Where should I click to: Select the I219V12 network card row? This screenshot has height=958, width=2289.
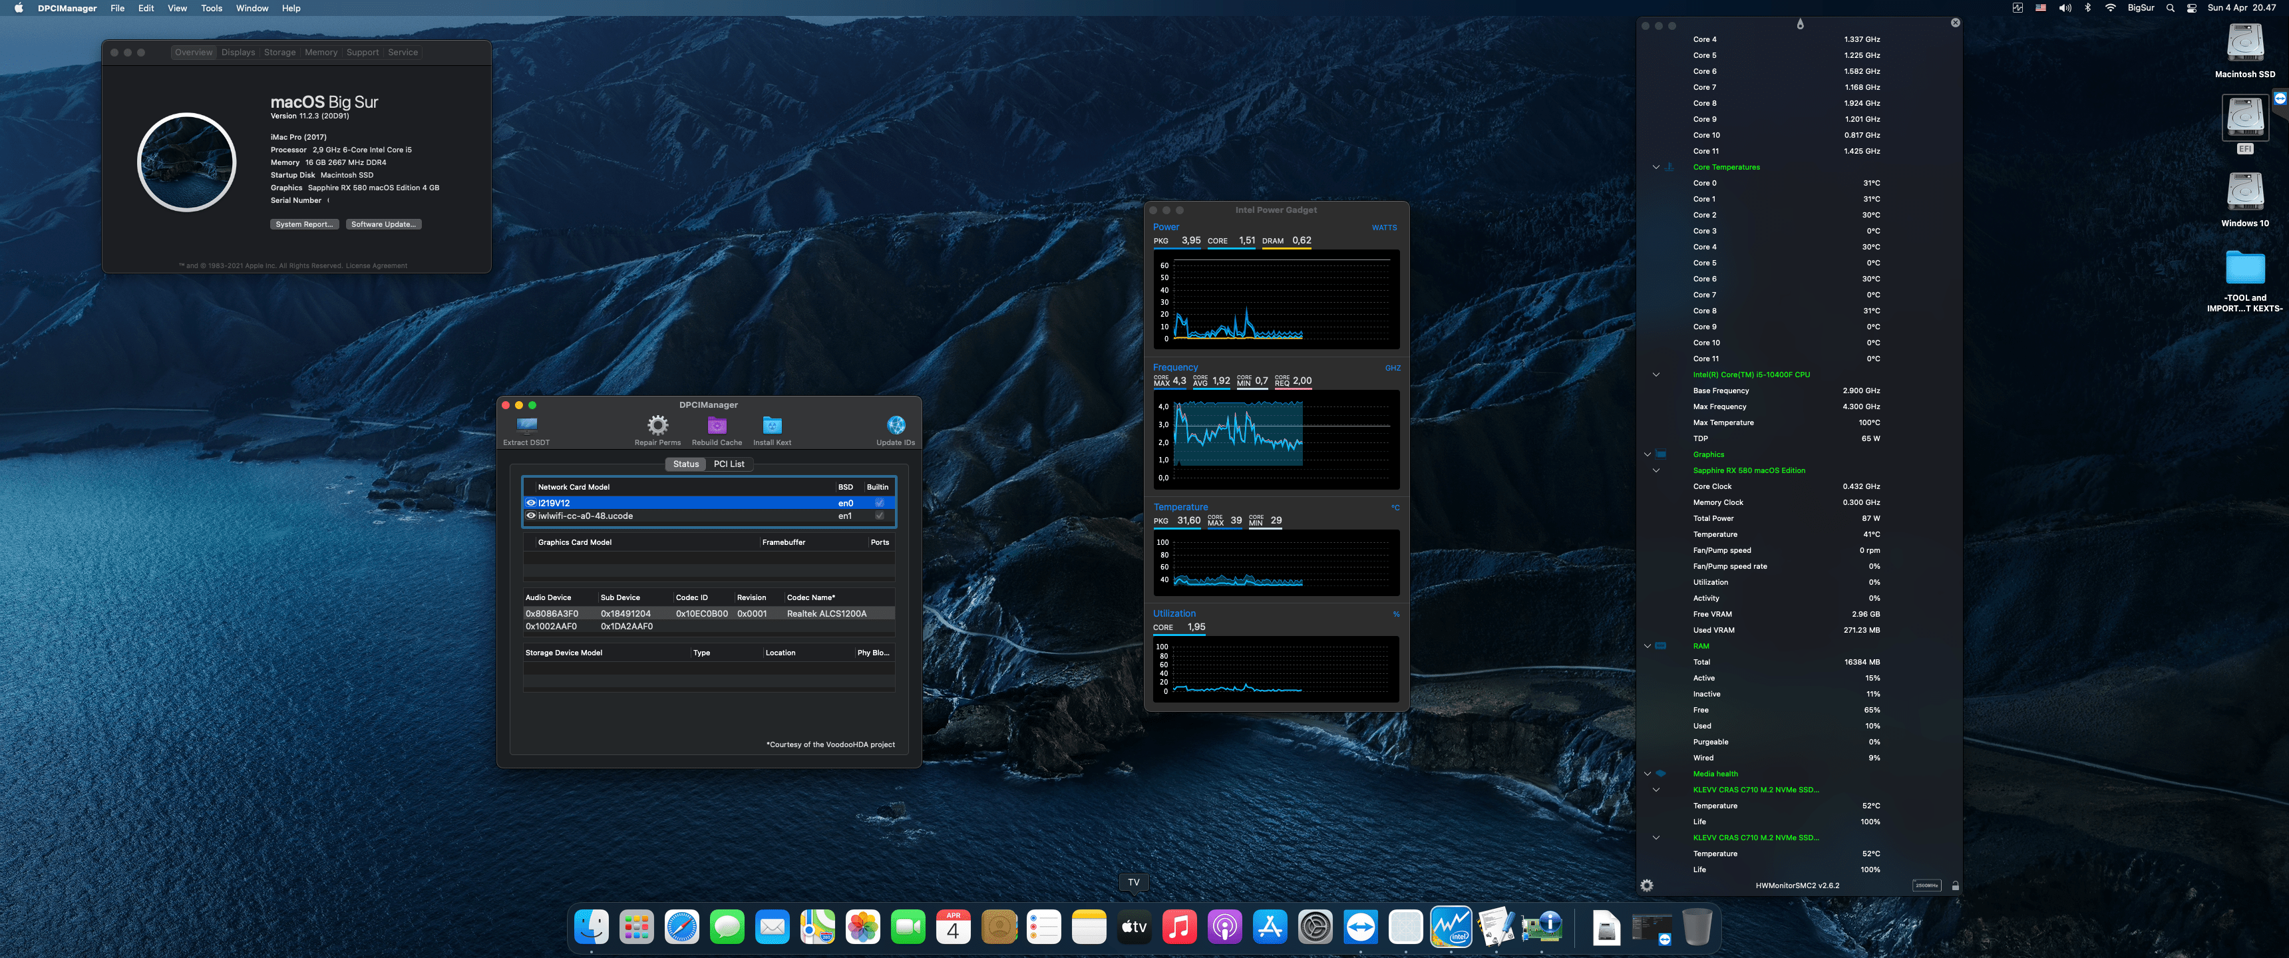tap(709, 503)
